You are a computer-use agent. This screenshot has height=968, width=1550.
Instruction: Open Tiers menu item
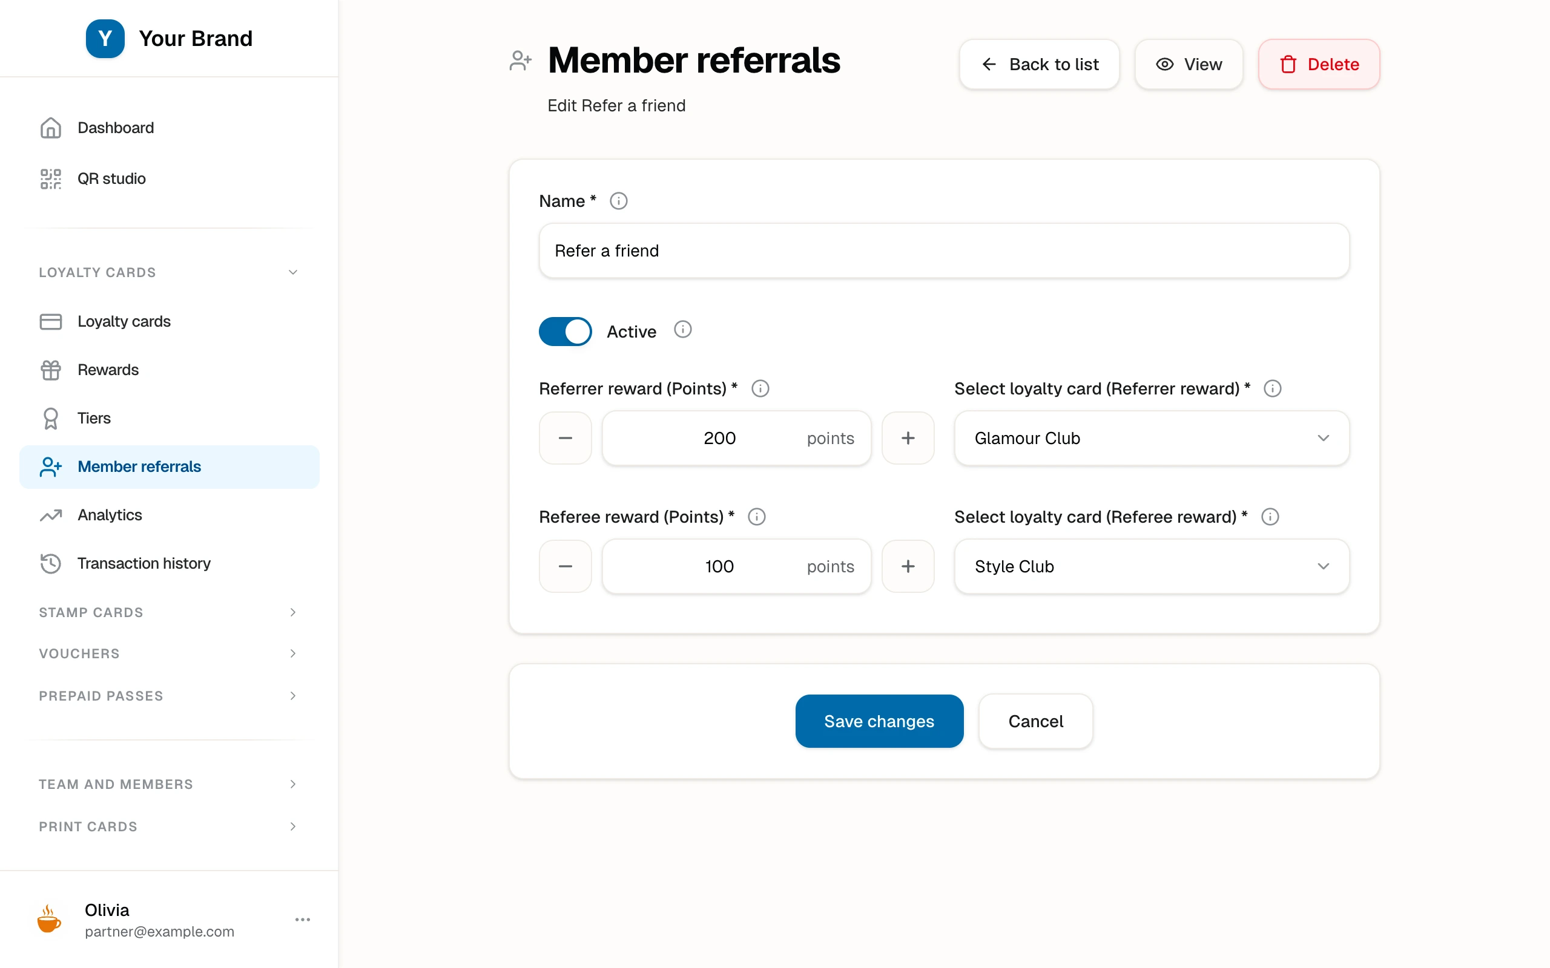click(x=169, y=419)
